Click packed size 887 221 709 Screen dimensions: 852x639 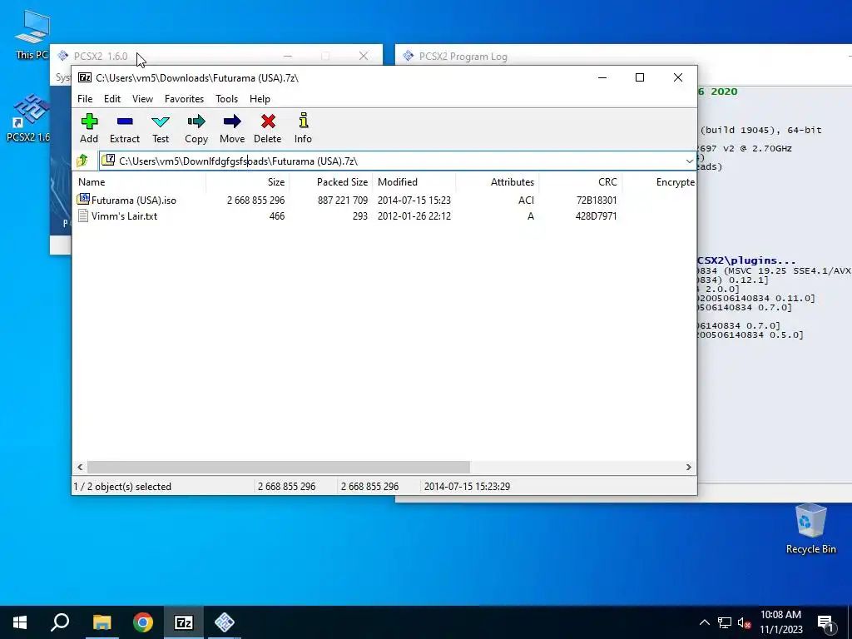point(342,200)
